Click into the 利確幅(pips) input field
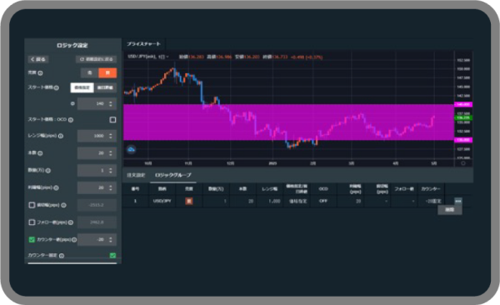Screen dimensions: 500x305 (x=97, y=187)
